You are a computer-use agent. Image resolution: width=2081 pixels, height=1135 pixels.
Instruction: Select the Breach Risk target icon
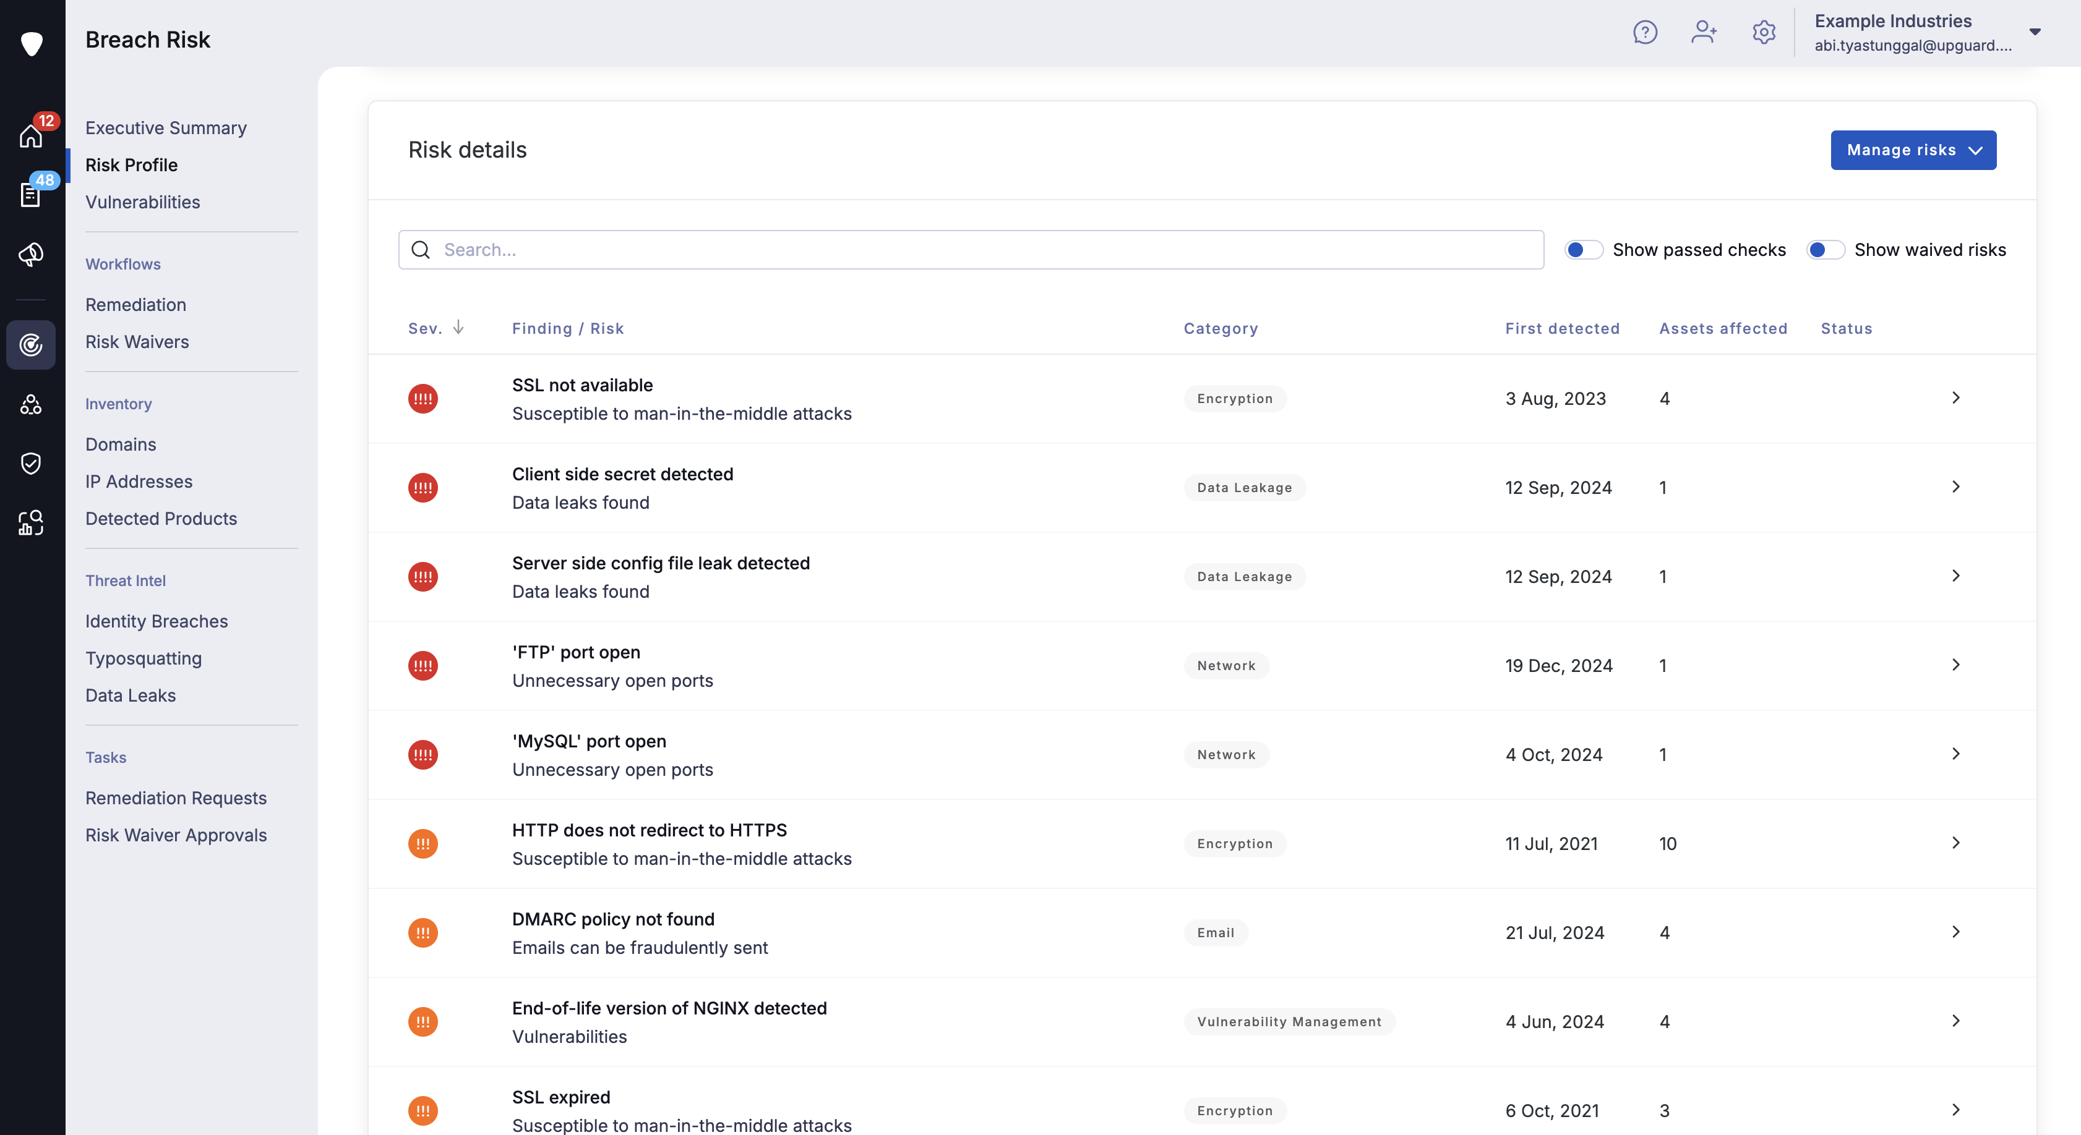(x=31, y=345)
